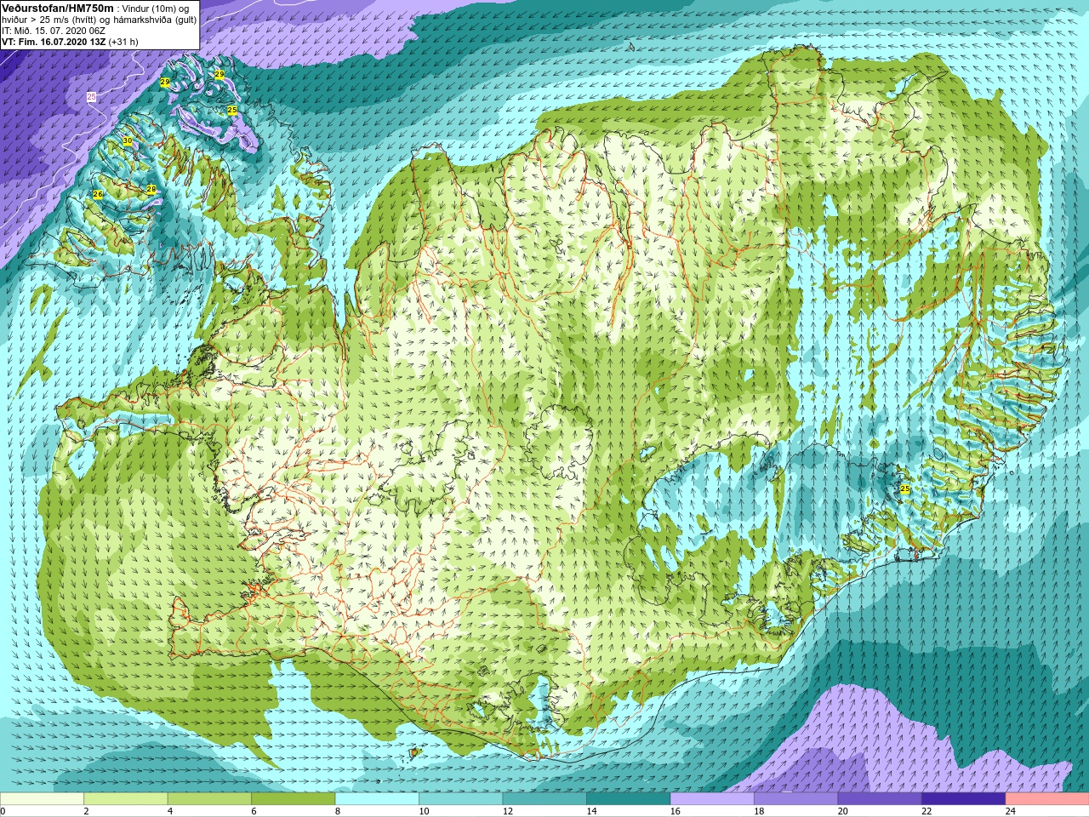Click the 6–8 m/s olive green legend swatch
This screenshot has width=1089, height=817.
(294, 799)
